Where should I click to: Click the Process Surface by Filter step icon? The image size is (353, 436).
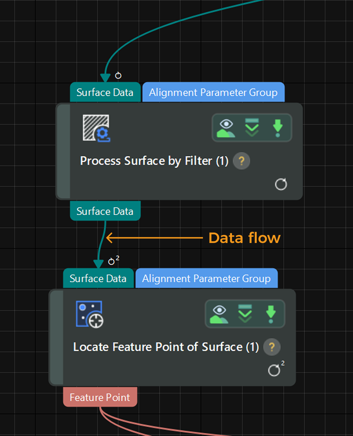tap(96, 128)
